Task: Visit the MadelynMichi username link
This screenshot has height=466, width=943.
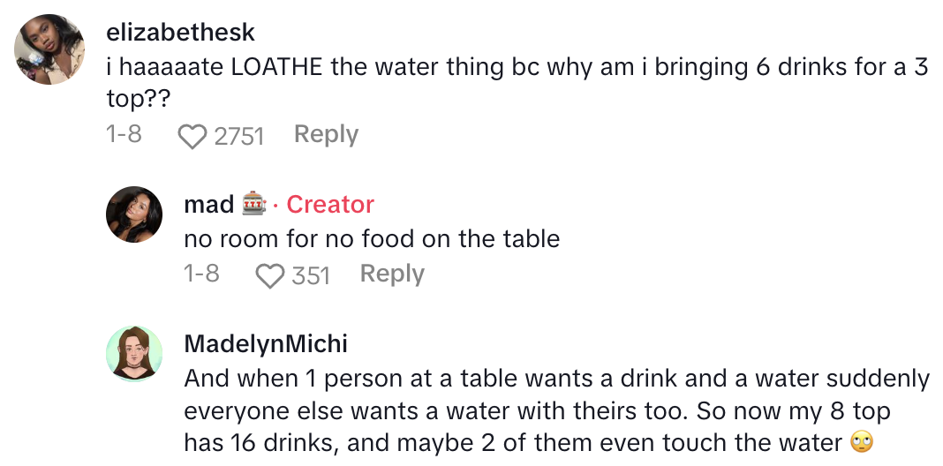Action: pos(266,343)
